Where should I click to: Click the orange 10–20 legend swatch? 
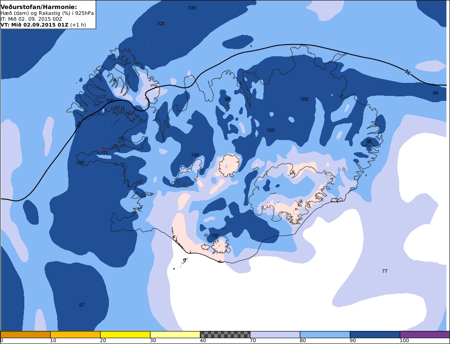coord(75,335)
